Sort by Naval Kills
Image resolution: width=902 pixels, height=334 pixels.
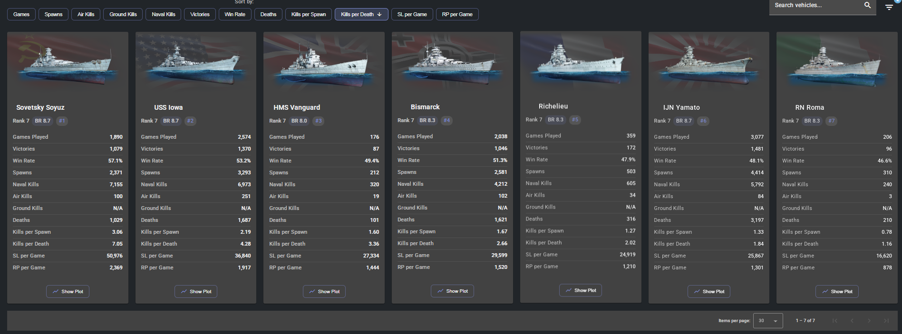point(164,14)
